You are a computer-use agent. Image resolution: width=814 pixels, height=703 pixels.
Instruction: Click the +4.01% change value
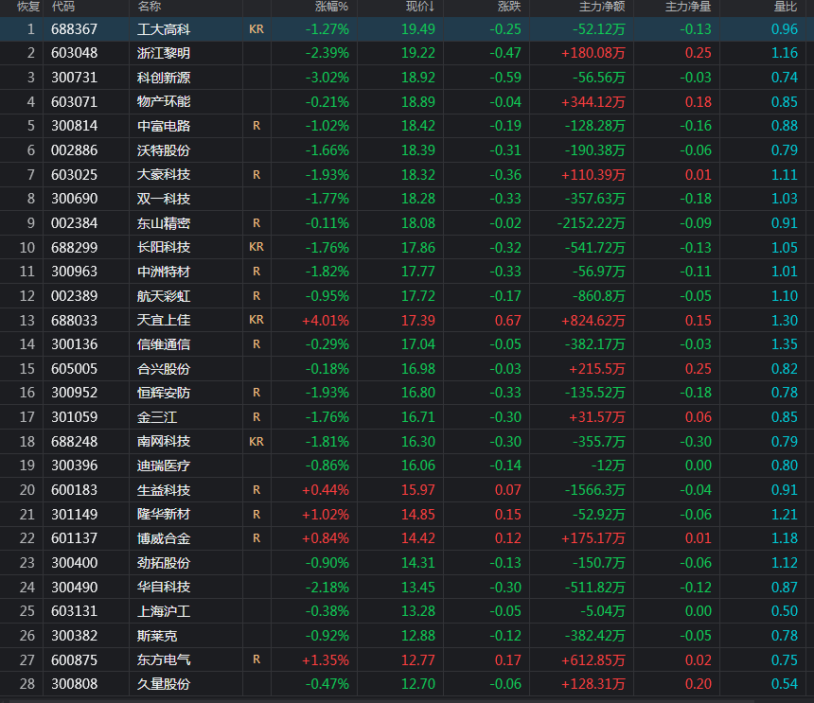click(x=326, y=320)
